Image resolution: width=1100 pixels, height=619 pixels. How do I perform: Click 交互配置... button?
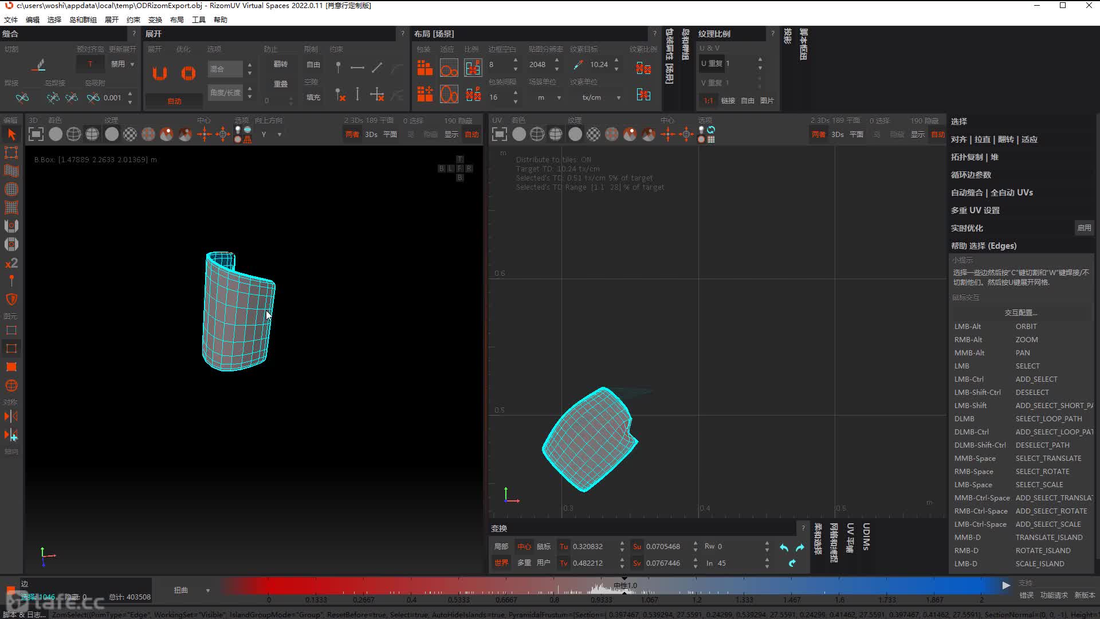coord(1021,312)
